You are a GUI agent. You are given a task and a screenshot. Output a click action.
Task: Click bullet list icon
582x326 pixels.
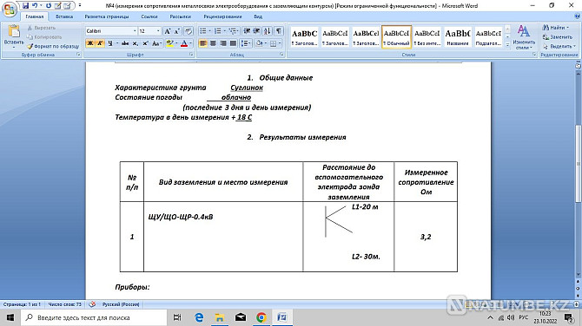[x=202, y=31]
